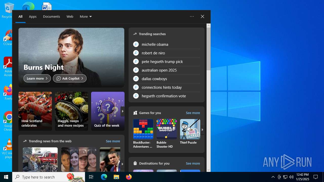Open the Action Center notifications icon
This screenshot has height=182, width=324.
pos(316,177)
